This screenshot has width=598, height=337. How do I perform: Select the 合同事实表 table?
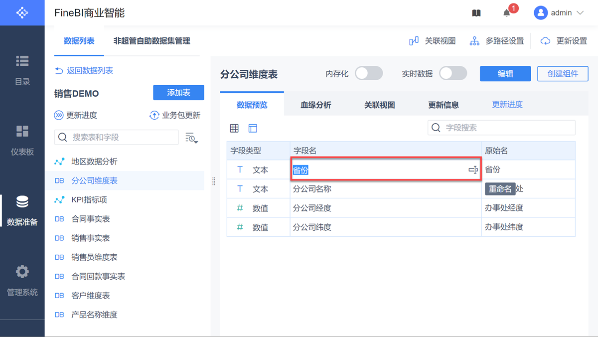point(91,219)
